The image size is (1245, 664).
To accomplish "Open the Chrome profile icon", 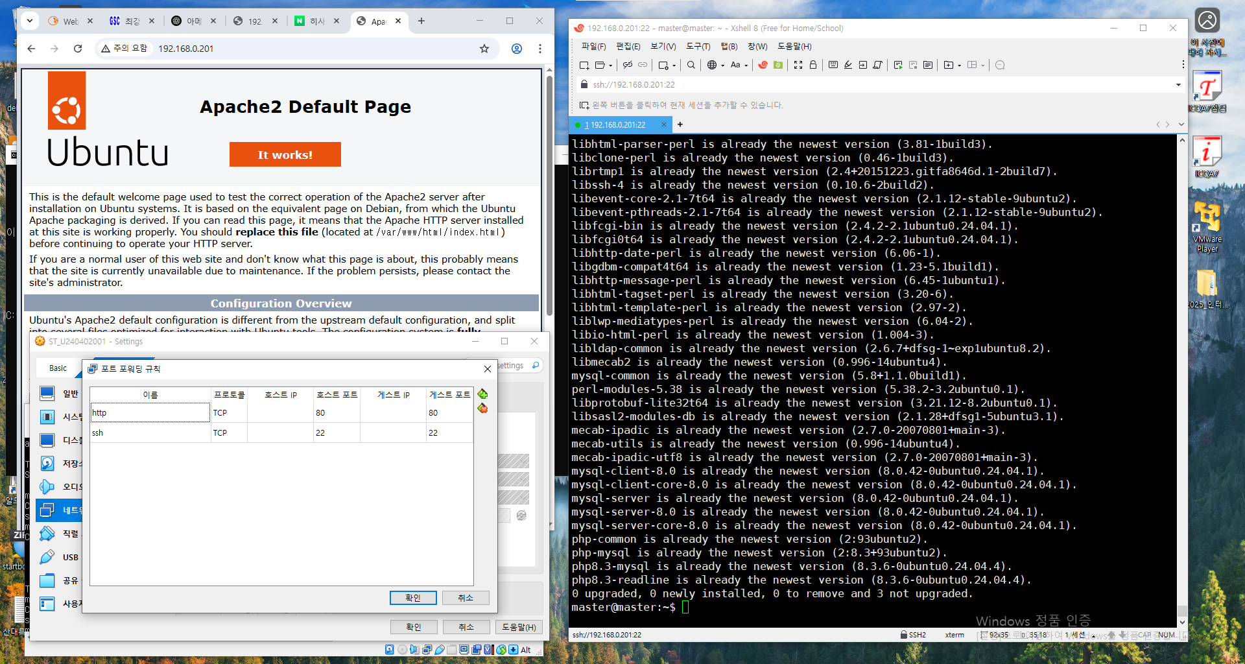I will [517, 49].
